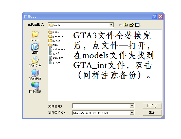Open 我的文档 (My Documents) shortcut
The height and width of the screenshot is (139, 181).
(x=35, y=62)
